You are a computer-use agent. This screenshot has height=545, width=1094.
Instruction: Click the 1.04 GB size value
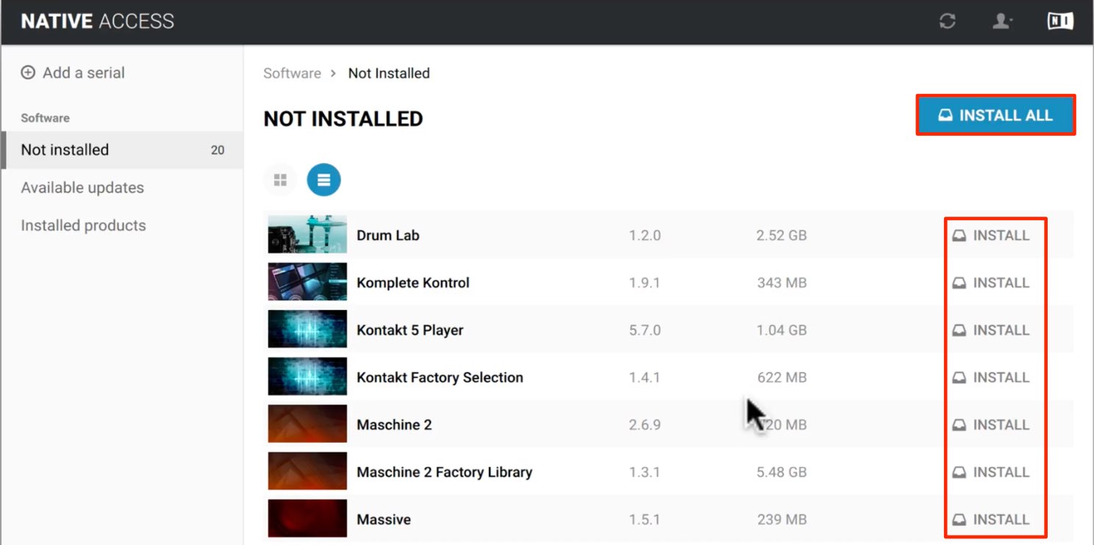[781, 331]
